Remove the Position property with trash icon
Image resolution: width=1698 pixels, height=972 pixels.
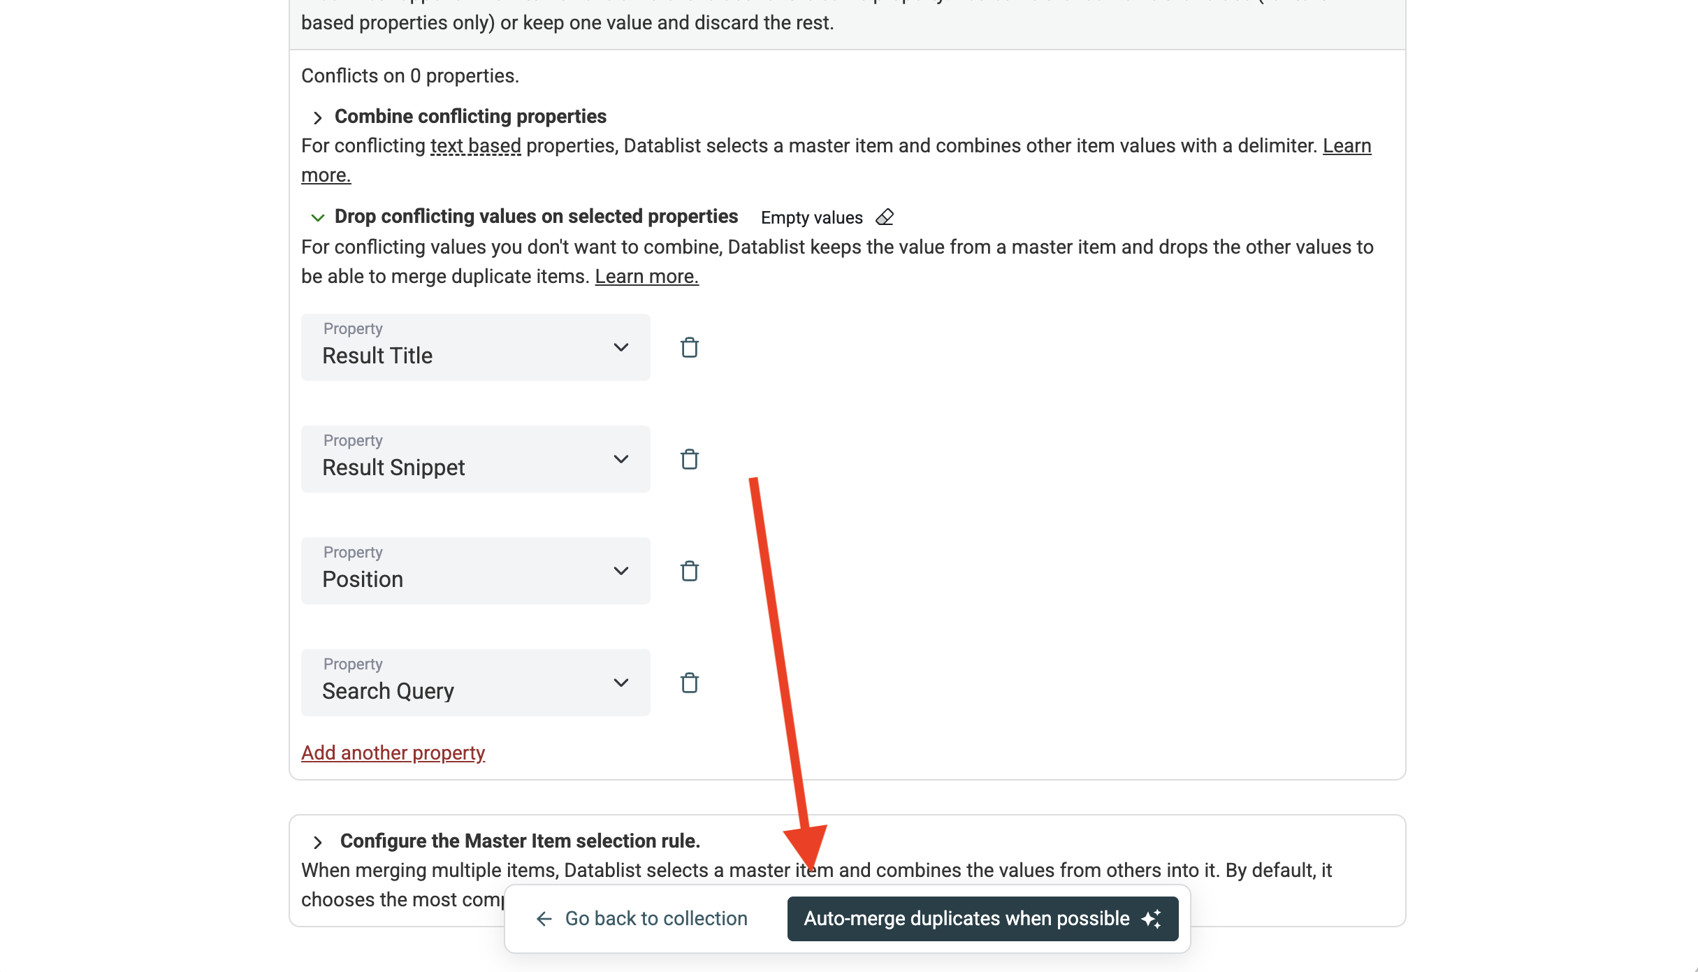(x=689, y=571)
